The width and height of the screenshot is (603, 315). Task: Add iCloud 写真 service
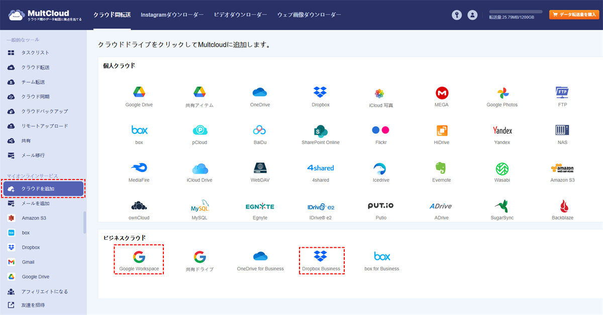(379, 93)
